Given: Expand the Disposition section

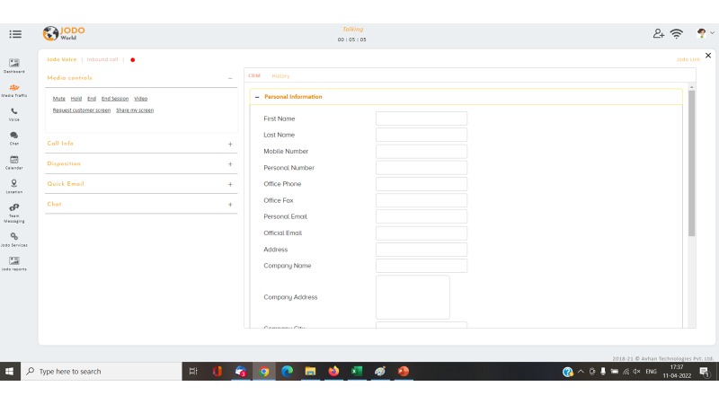Looking at the screenshot, I should point(230,164).
